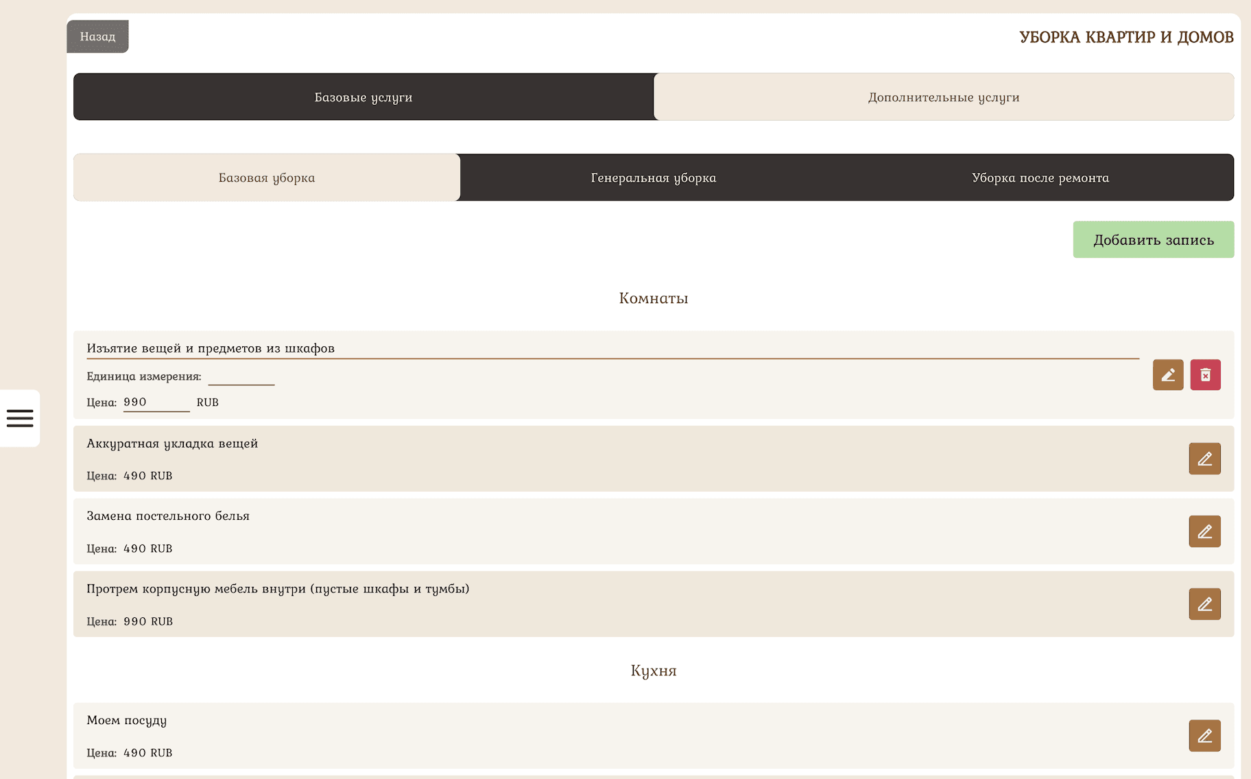Focus the Единица измерения input field

(241, 376)
